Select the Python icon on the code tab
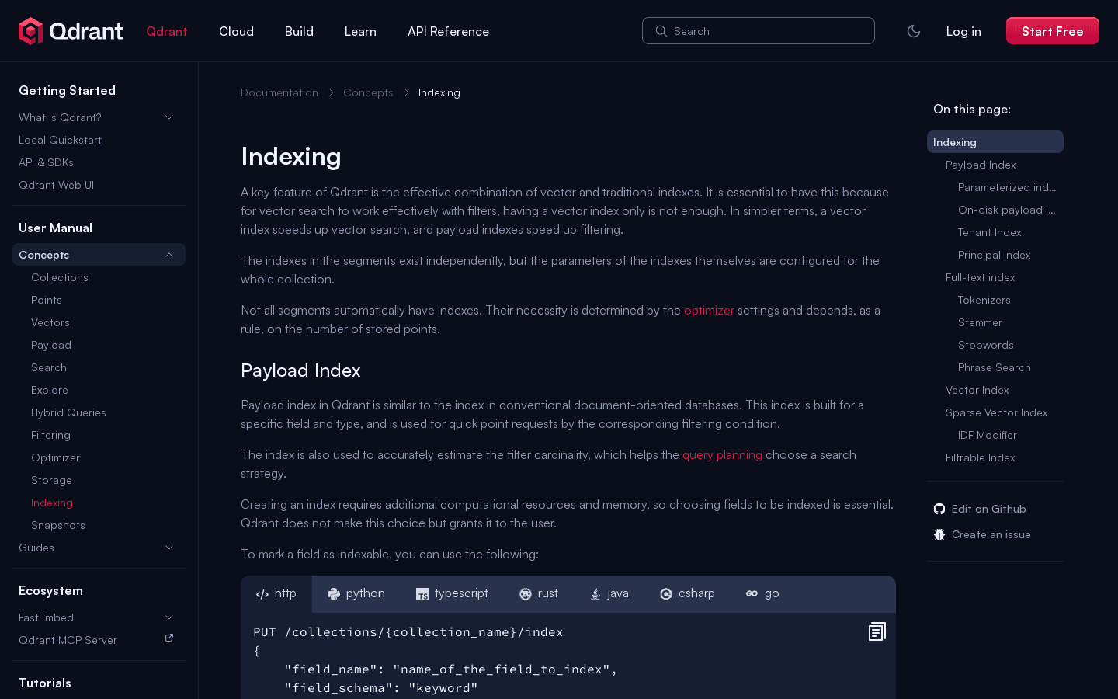Image resolution: width=1118 pixels, height=699 pixels. pyautogui.click(x=334, y=593)
